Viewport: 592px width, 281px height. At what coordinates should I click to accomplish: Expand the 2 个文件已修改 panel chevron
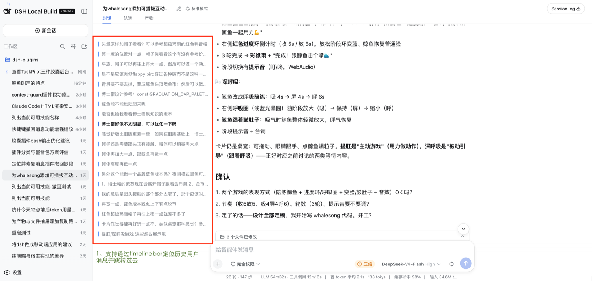[462, 237]
